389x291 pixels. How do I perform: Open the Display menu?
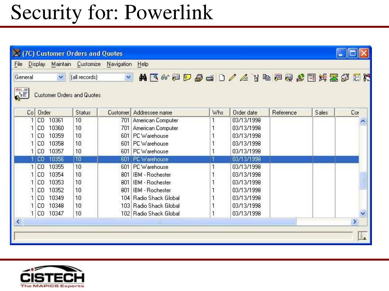coord(37,64)
